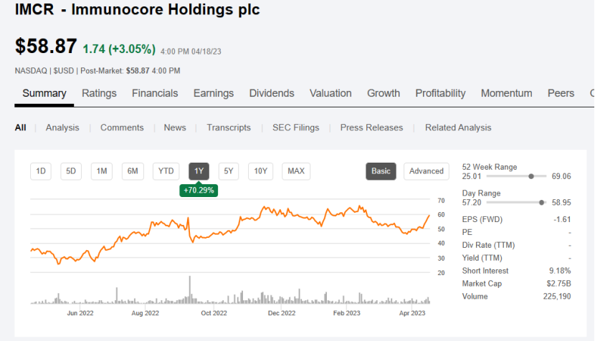Click the orange price line near Dec 2022
This screenshot has width=595, height=341.
click(280, 213)
